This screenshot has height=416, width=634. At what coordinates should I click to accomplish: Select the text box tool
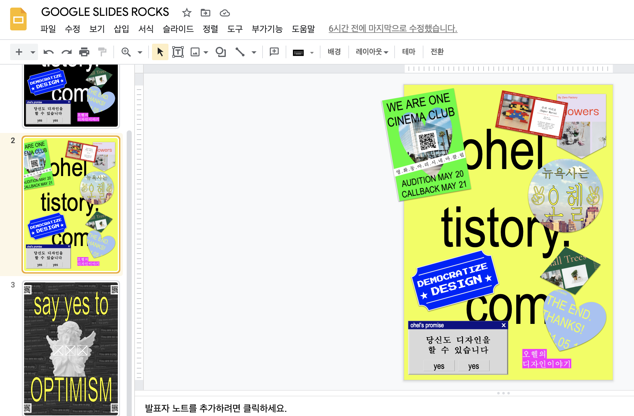(x=178, y=52)
